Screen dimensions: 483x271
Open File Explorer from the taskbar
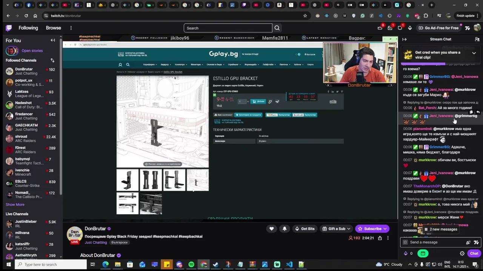pos(118,265)
